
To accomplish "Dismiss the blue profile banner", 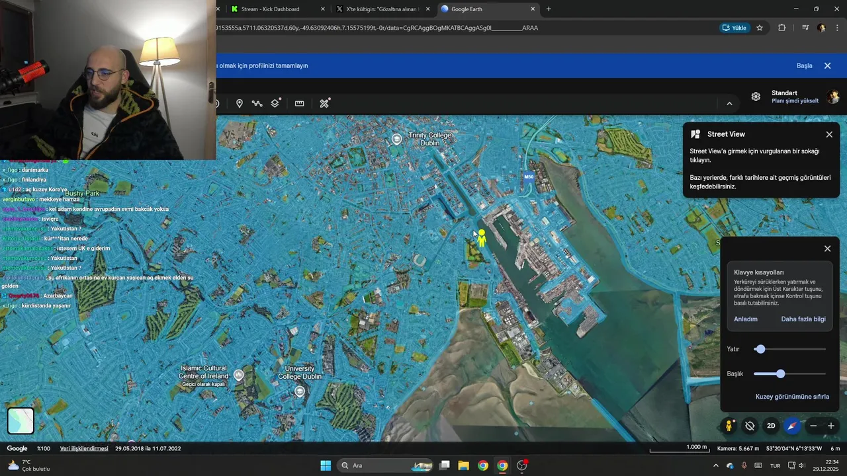I will [827, 65].
